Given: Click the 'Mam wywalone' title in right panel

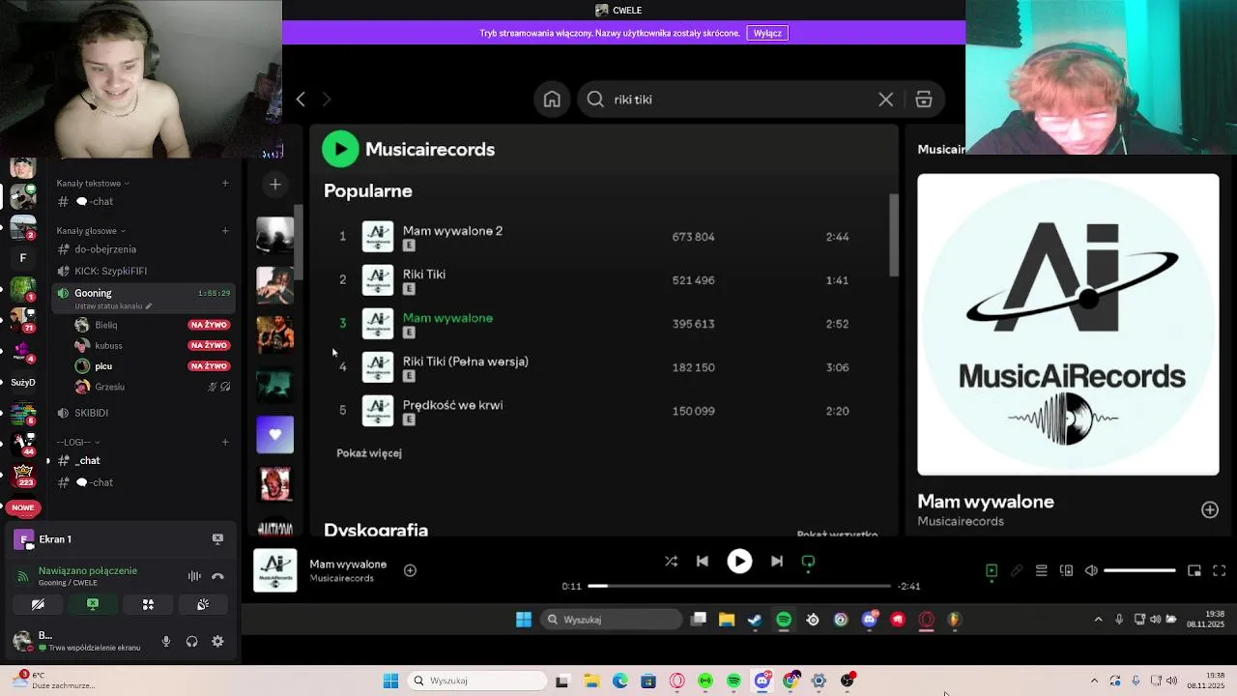Looking at the screenshot, I should (x=985, y=502).
